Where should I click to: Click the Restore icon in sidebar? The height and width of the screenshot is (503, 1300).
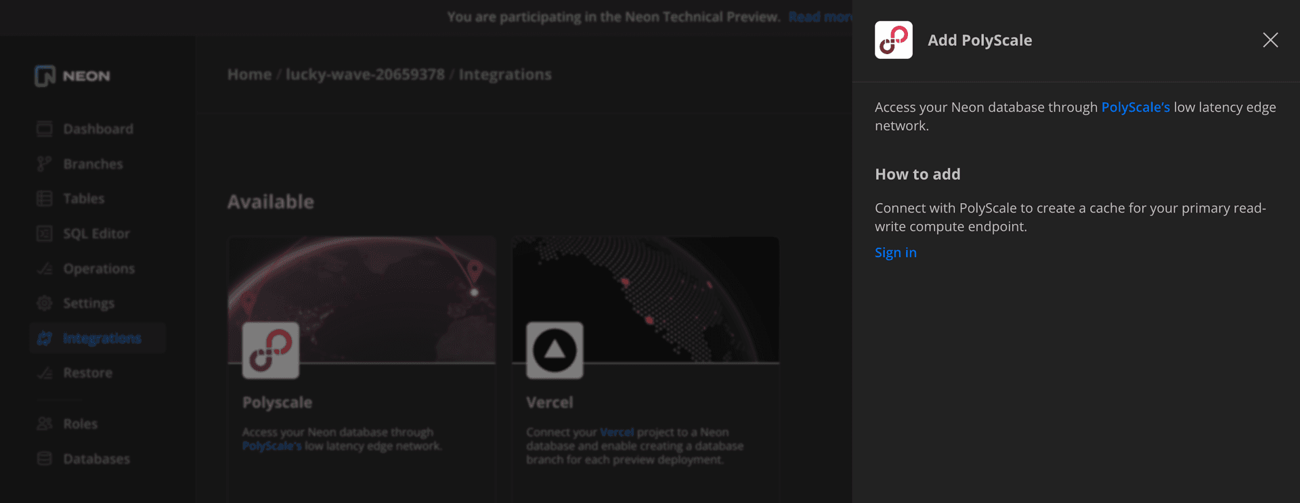coord(45,373)
